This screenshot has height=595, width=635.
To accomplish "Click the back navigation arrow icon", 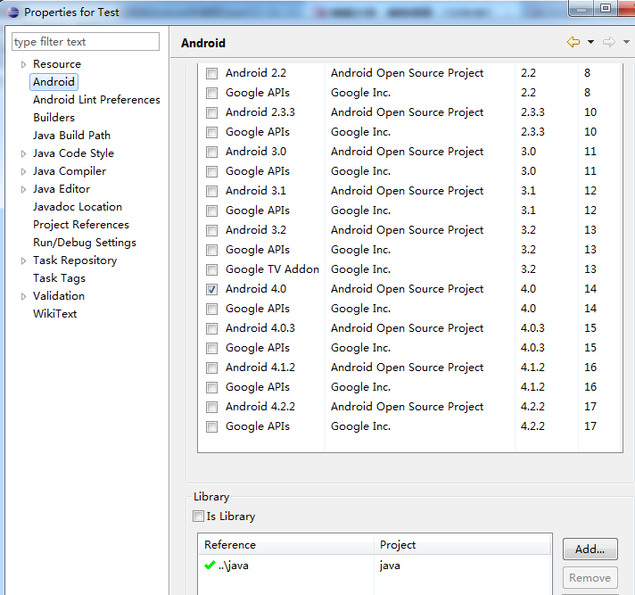I will coord(573,42).
